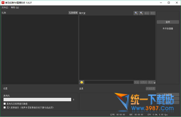Click the 未开始直播 status label
Image resolution: width=181 pixels, height=117 pixels.
(x=168, y=29)
